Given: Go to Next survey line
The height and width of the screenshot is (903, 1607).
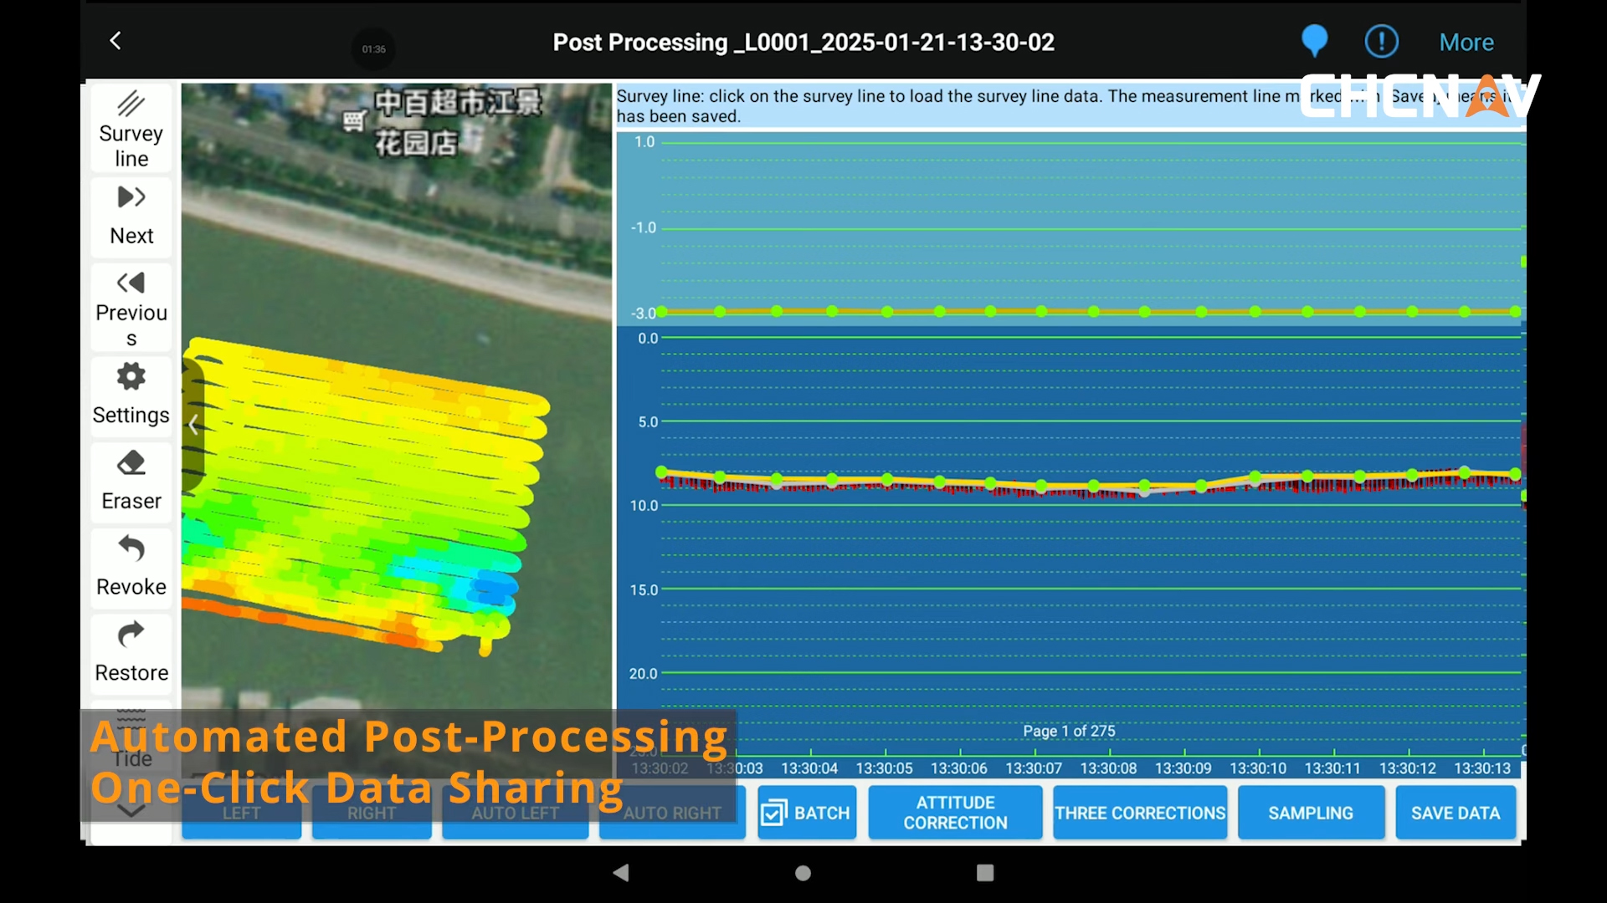Looking at the screenshot, I should point(131,216).
